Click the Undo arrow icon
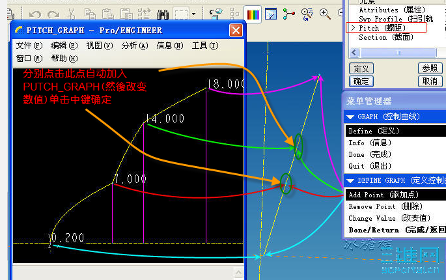Image resolution: width=446 pixels, height=280 pixels. click(x=35, y=14)
